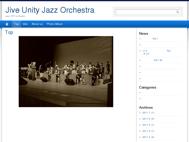
Task: Open the 2011 5 archive
Action: [x=146, y=125]
